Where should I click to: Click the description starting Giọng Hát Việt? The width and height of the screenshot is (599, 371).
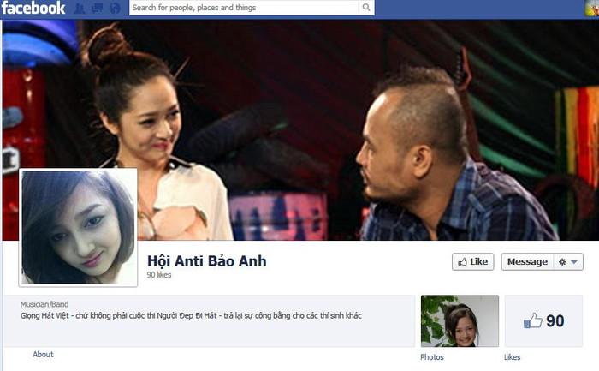[x=191, y=316]
